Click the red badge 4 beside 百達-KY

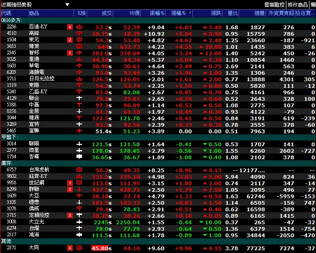70,27
